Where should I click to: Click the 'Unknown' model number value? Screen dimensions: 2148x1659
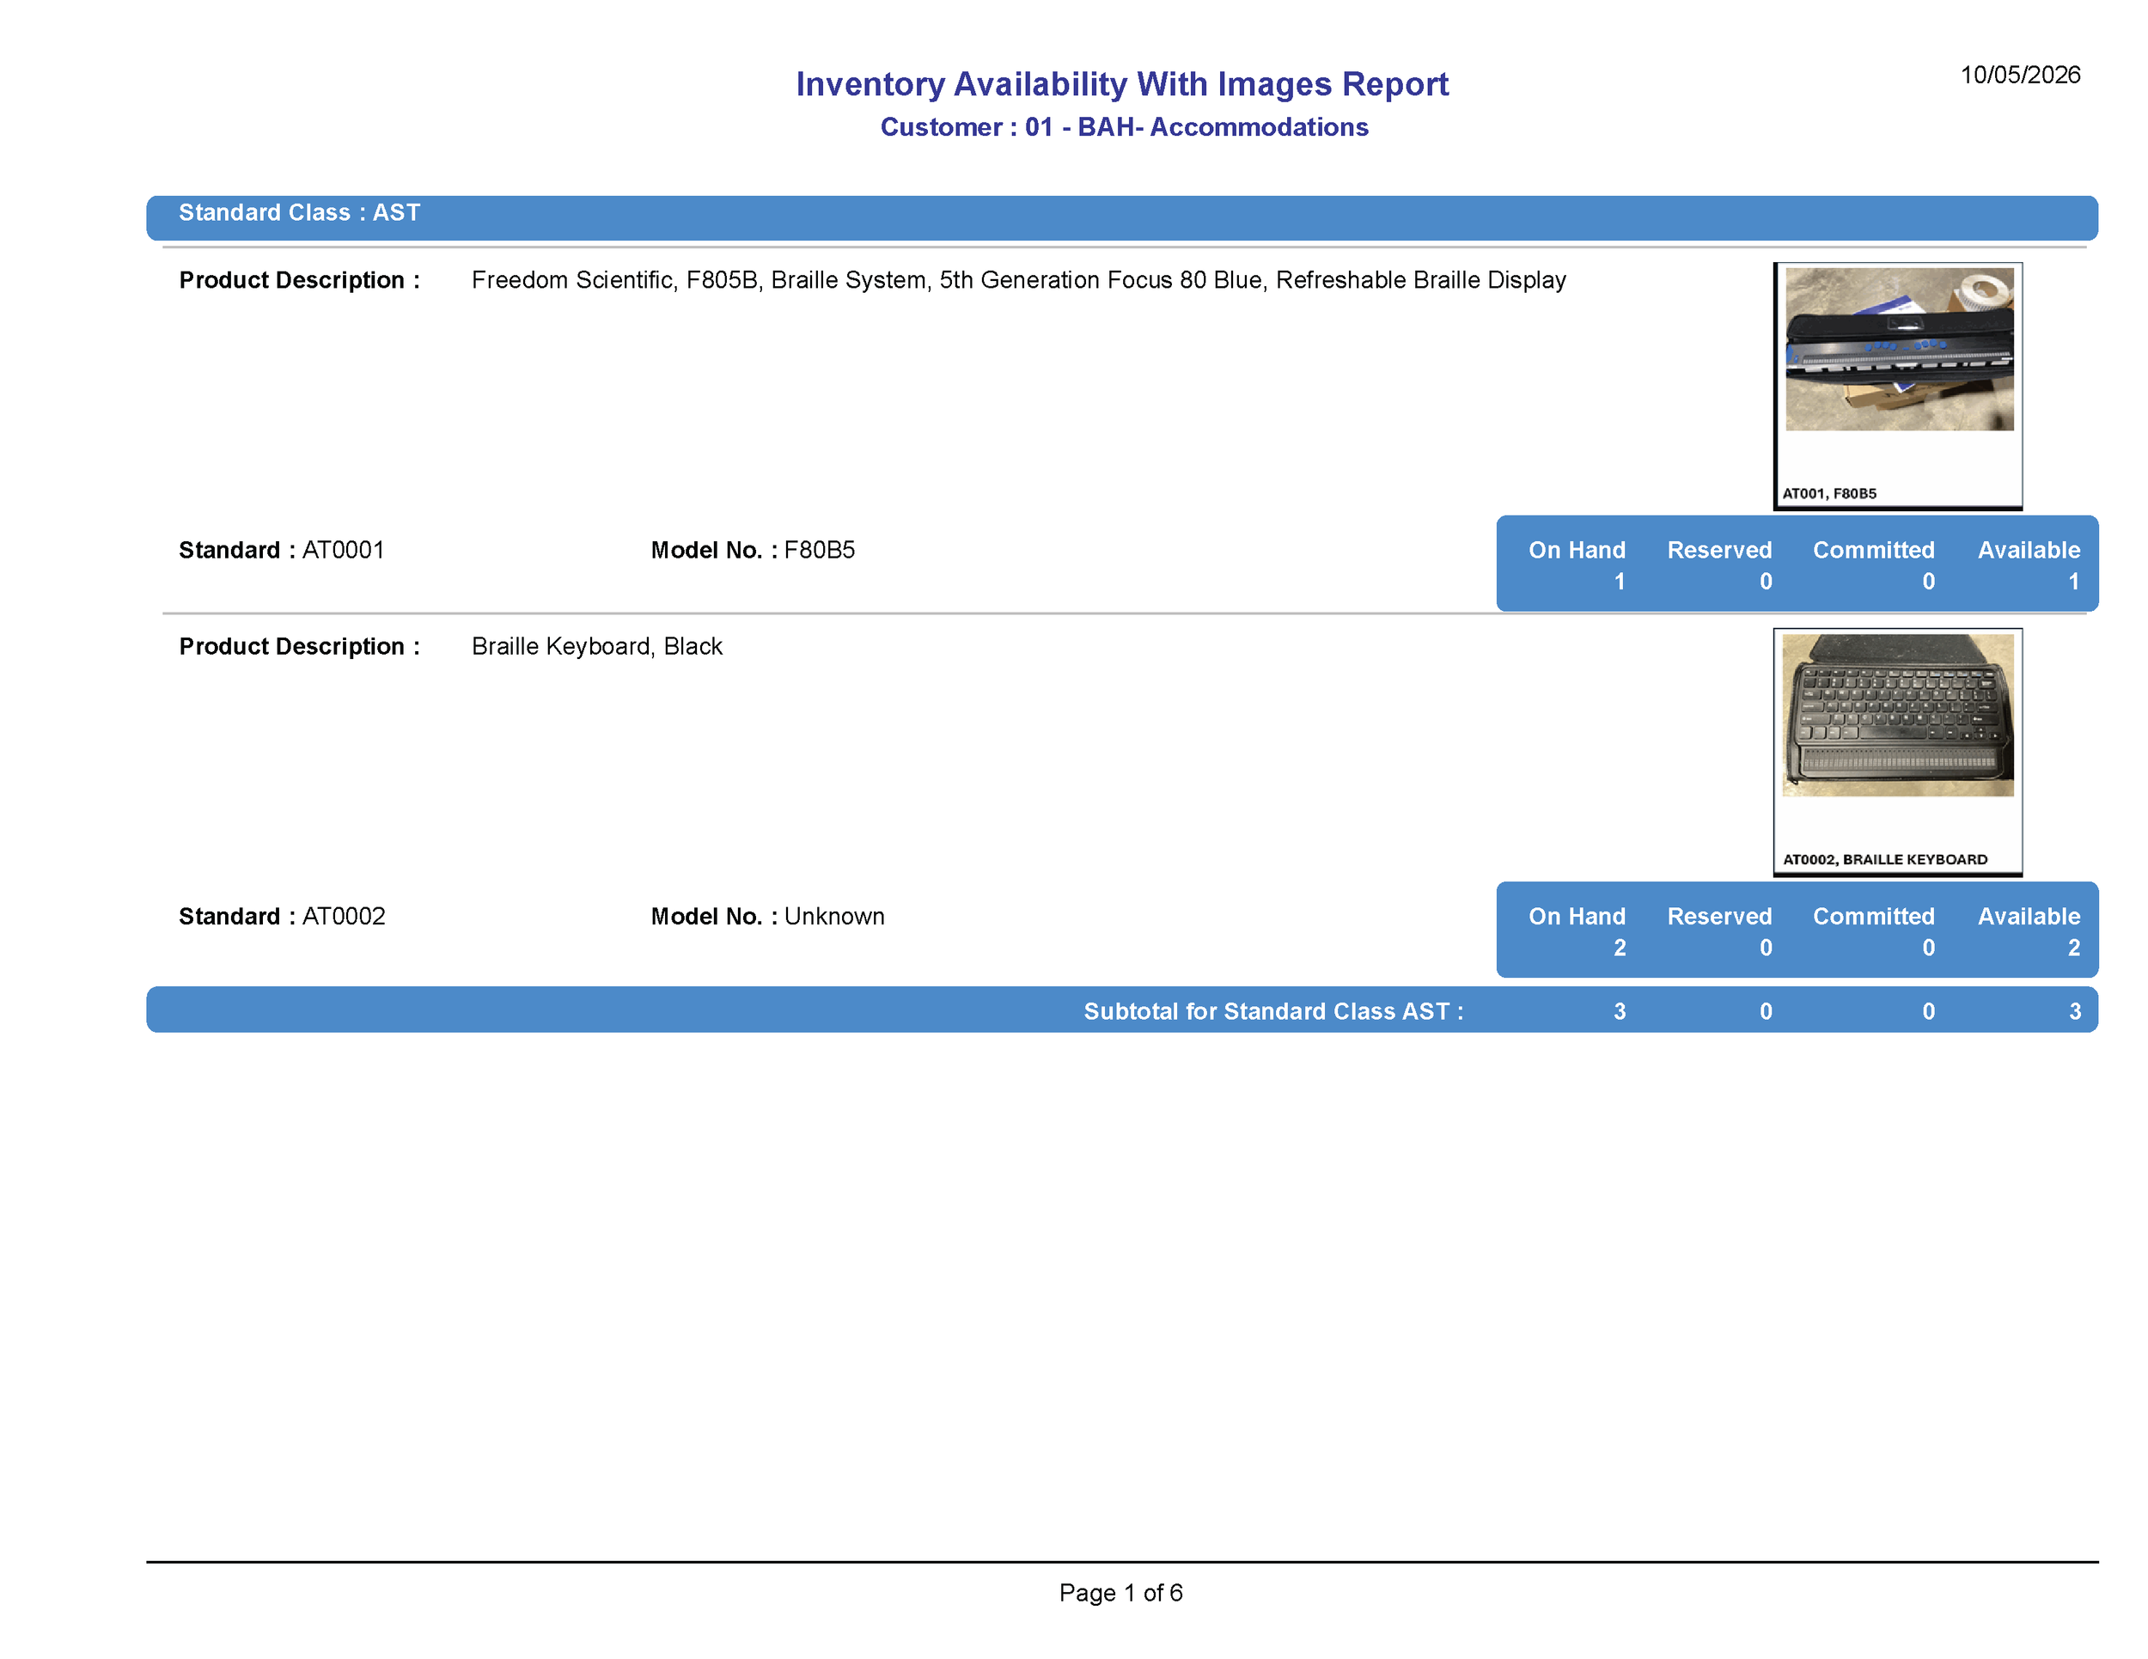pos(834,916)
